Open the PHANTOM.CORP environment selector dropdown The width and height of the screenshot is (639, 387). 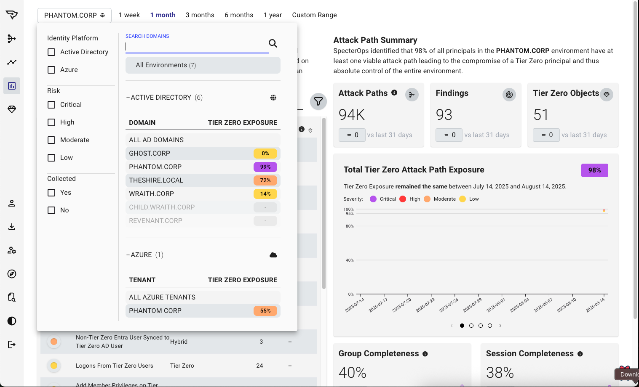pos(74,15)
